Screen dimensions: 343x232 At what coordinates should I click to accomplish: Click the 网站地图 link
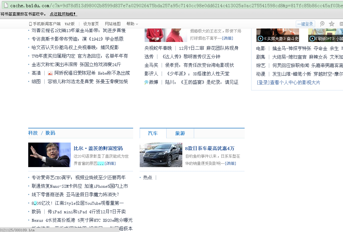[x=113, y=24]
